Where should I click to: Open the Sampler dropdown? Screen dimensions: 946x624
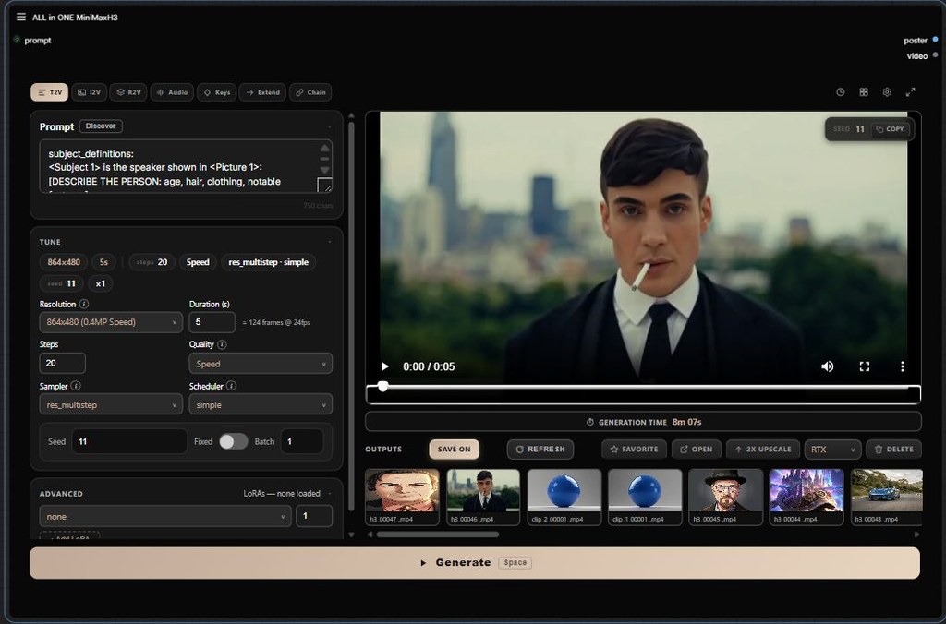click(111, 404)
